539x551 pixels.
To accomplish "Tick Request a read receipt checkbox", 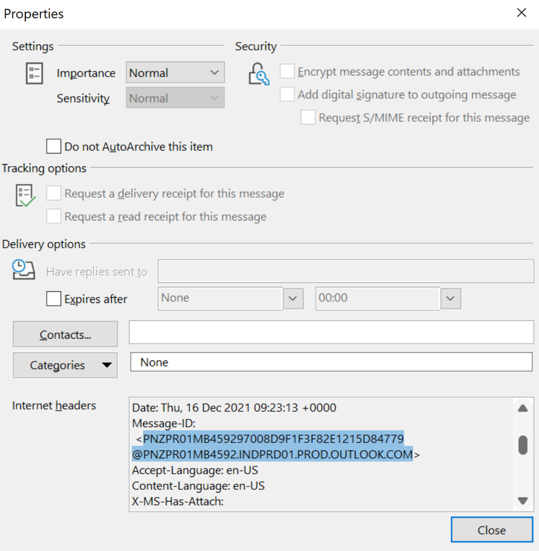I will (x=54, y=217).
